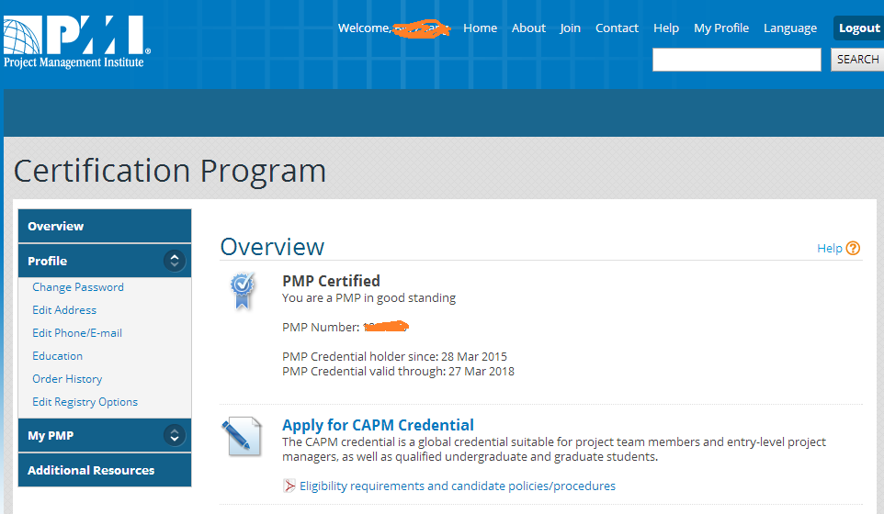Open the Education link
The image size is (884, 514).
[x=58, y=356]
